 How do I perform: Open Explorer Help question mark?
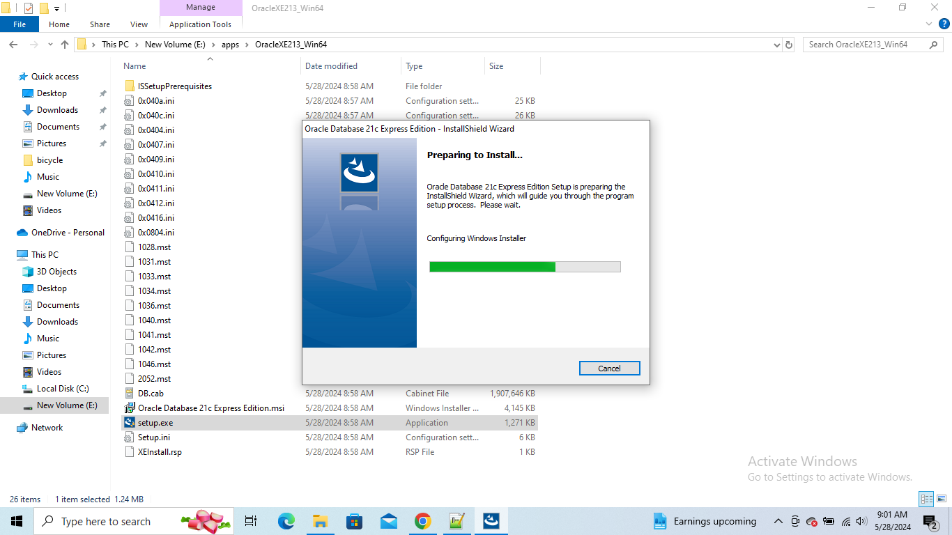[x=944, y=24]
